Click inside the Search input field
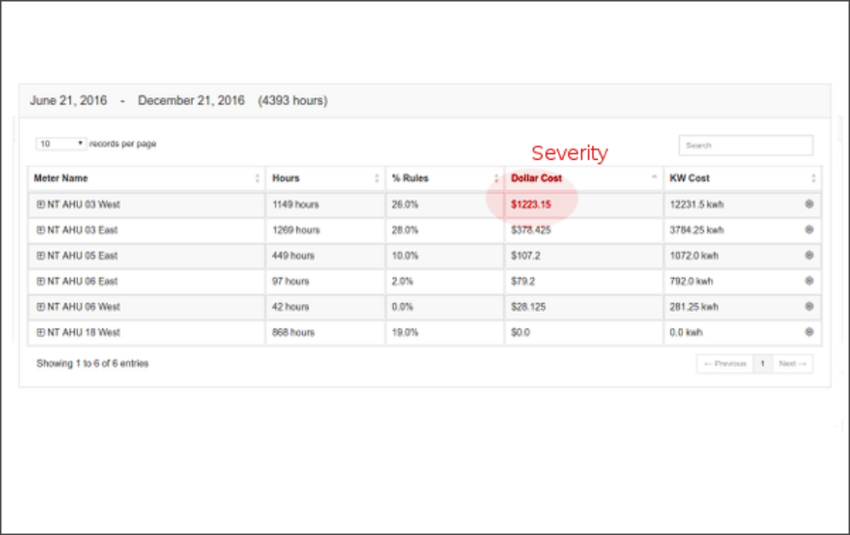Viewport: 850px width, 535px height. (x=745, y=145)
